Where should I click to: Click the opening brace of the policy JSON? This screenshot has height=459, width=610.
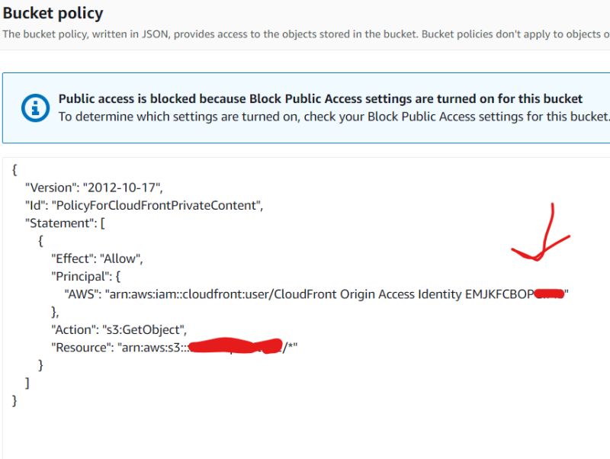(14, 170)
